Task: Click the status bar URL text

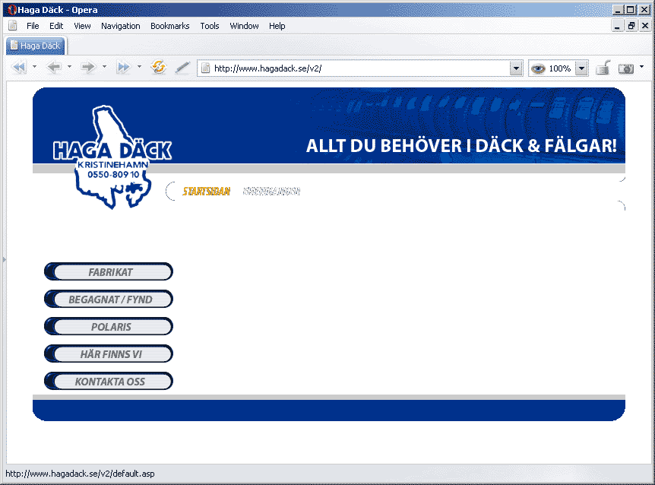Action: [x=80, y=474]
